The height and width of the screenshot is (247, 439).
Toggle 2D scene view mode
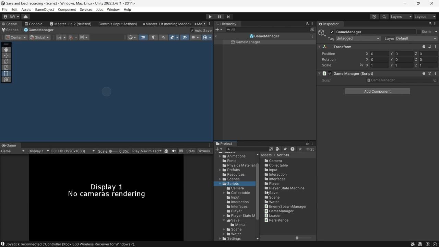pyautogui.click(x=143, y=37)
